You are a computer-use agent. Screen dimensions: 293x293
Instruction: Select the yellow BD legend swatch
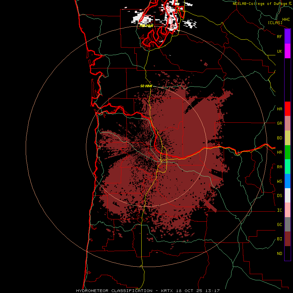point(287,138)
